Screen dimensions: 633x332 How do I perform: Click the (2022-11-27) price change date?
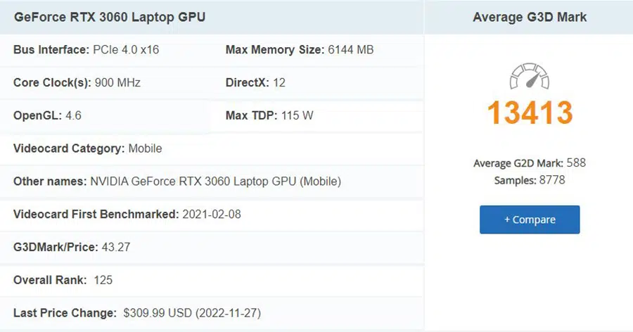click(x=228, y=312)
